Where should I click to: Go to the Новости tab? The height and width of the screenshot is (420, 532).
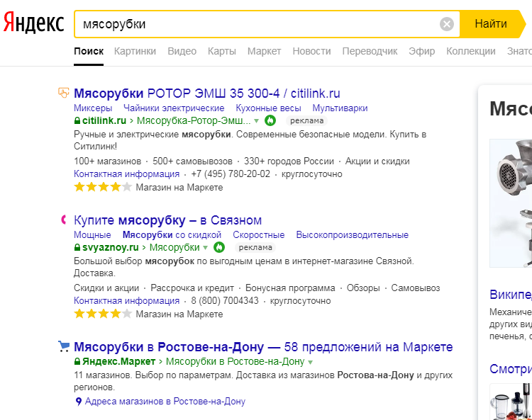pos(311,51)
